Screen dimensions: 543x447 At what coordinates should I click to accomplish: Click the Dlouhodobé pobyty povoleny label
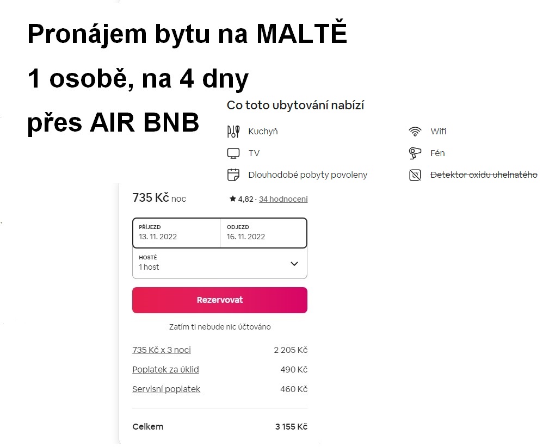pyautogui.click(x=307, y=175)
